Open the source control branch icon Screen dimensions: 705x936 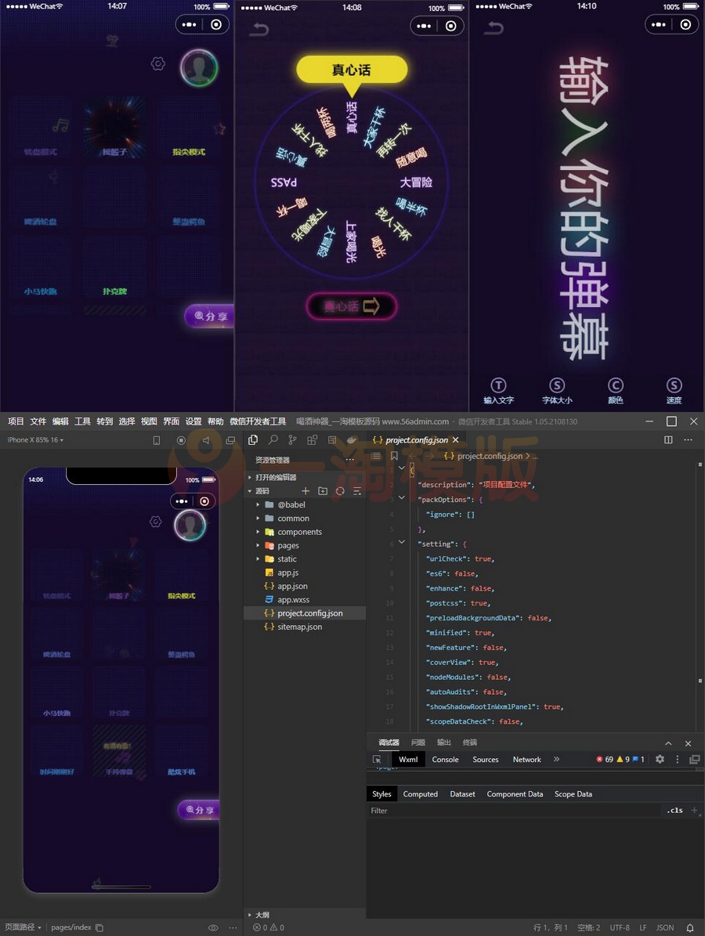click(x=292, y=440)
